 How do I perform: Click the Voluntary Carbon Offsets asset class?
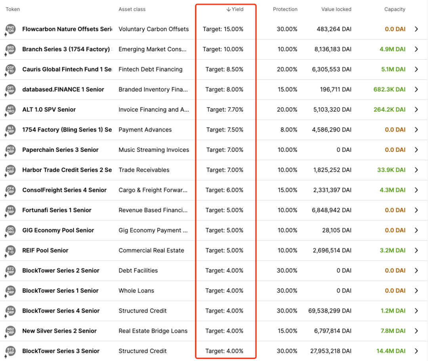coord(154,29)
